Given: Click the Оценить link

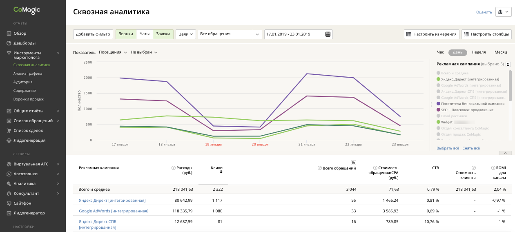Looking at the screenshot, I should coord(484,12).
